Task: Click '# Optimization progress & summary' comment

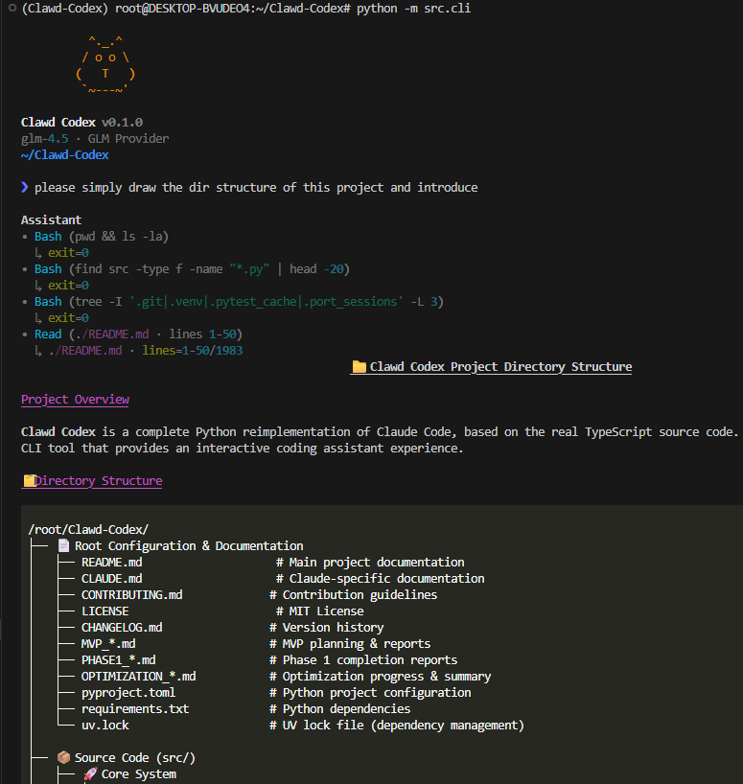Action: tap(380, 676)
